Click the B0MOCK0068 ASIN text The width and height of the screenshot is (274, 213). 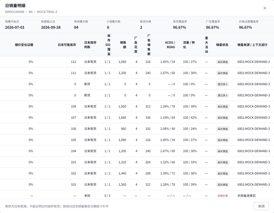pos(14,12)
